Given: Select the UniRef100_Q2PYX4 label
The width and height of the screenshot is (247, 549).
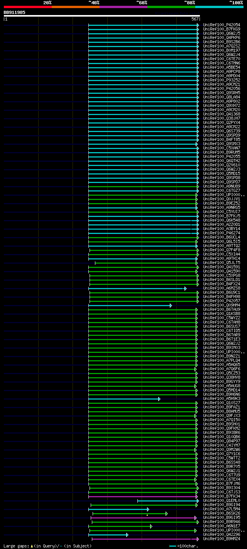Looking at the screenshot, I should click(222, 123).
